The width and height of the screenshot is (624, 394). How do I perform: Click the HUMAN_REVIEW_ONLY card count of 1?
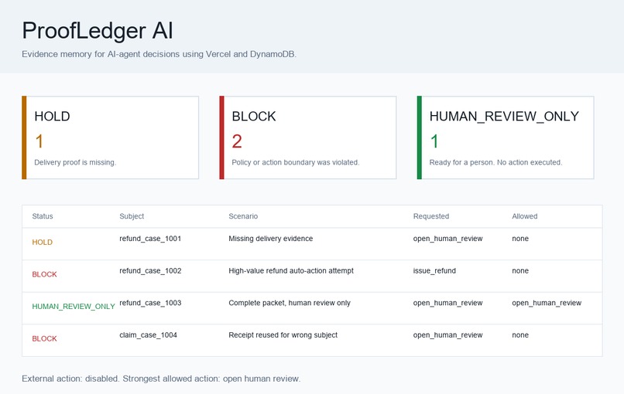pyautogui.click(x=434, y=141)
